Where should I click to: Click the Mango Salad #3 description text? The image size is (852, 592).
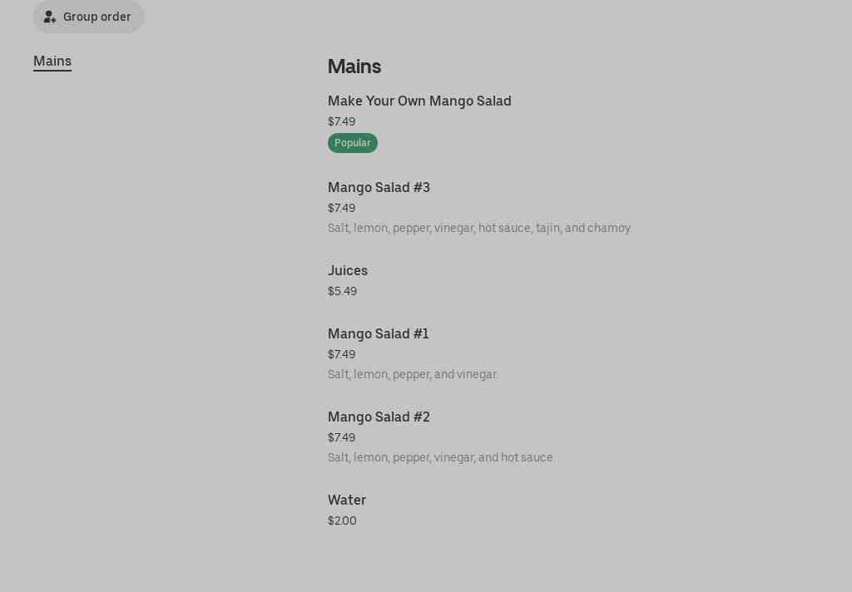click(x=479, y=228)
